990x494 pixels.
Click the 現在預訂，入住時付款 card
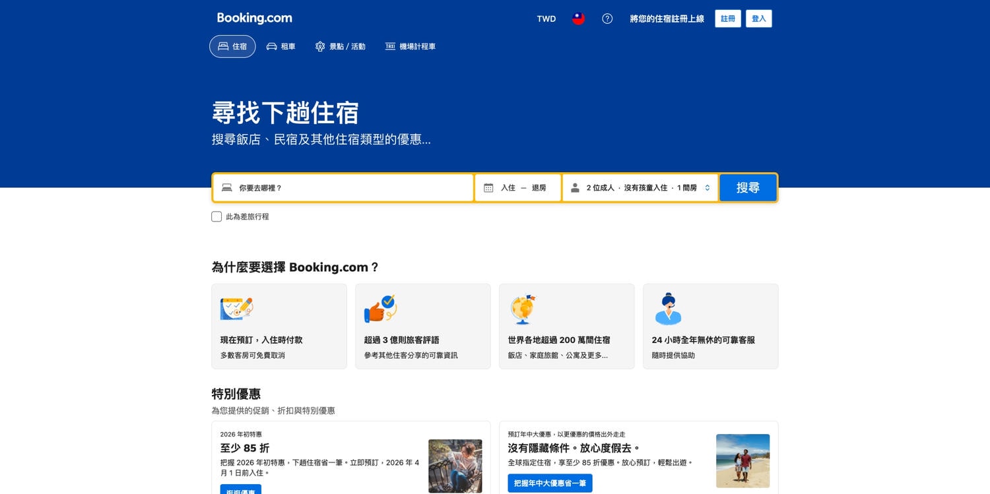pos(279,326)
